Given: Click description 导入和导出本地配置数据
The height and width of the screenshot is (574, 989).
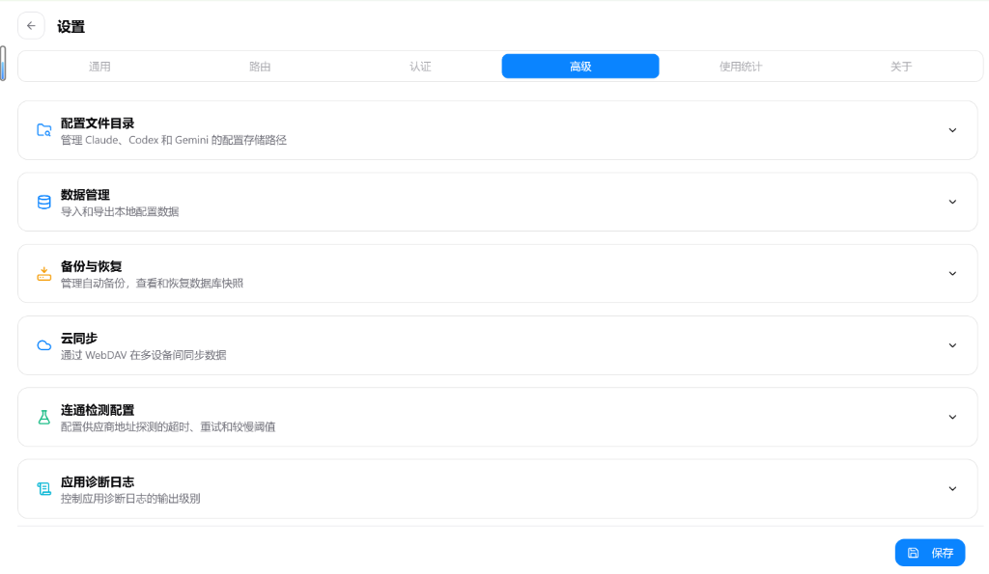Looking at the screenshot, I should click(x=120, y=211).
